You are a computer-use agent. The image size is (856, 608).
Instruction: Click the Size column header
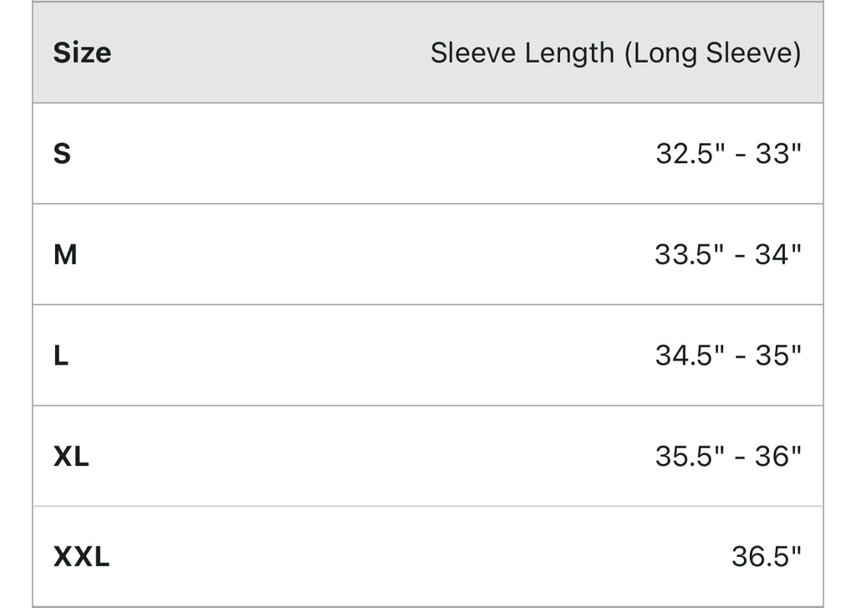click(x=82, y=53)
